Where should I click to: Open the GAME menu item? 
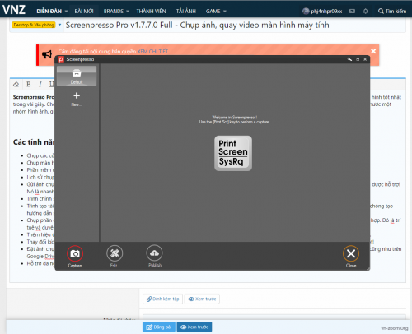[x=213, y=12]
